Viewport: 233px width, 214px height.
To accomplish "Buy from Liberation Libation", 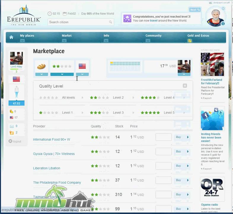I will (x=182, y=166).
